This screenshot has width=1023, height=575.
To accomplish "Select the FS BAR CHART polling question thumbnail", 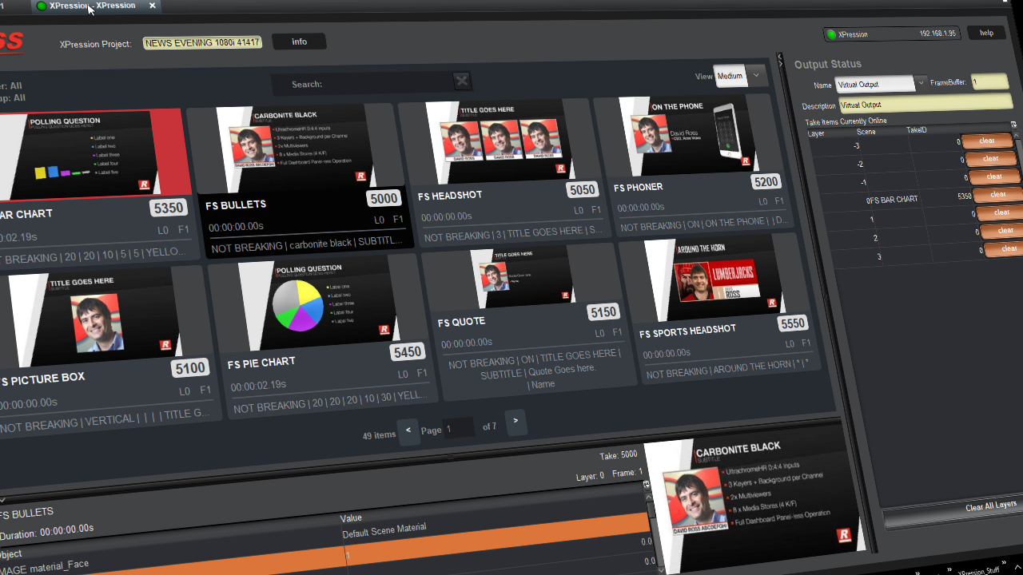I will point(90,153).
